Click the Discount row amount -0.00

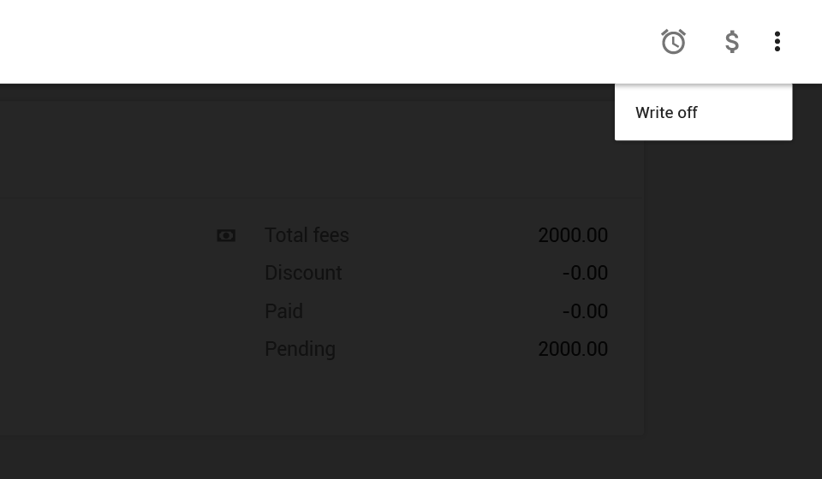pyautogui.click(x=585, y=273)
